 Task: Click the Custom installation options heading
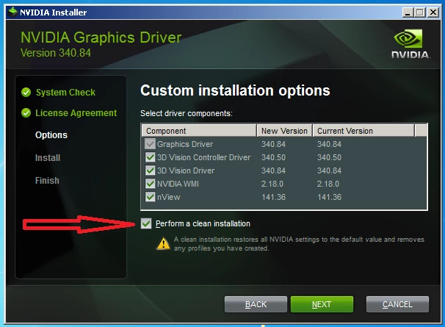[235, 90]
